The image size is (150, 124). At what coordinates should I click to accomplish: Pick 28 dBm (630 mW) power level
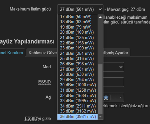(77, 75)
